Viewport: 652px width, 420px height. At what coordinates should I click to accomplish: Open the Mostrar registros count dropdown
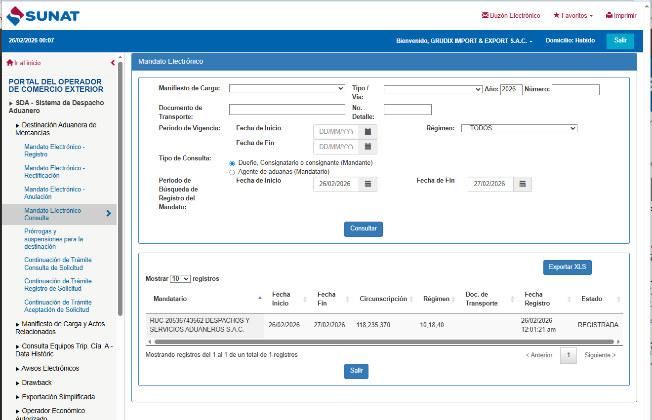click(x=180, y=279)
